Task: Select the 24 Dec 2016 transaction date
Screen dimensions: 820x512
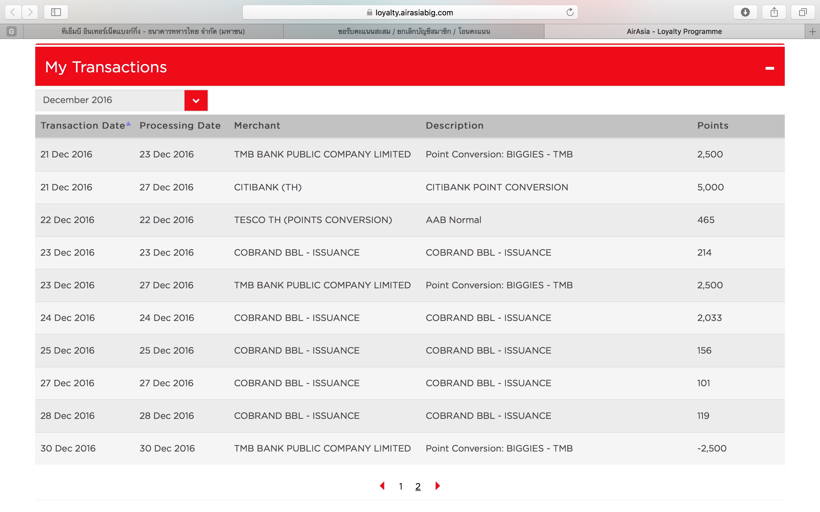Action: 68,318
